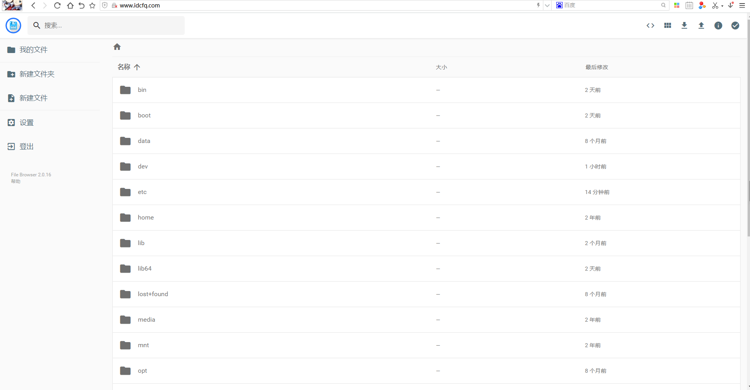Focus the search input field
Screen dimensions: 750x390
point(112,26)
